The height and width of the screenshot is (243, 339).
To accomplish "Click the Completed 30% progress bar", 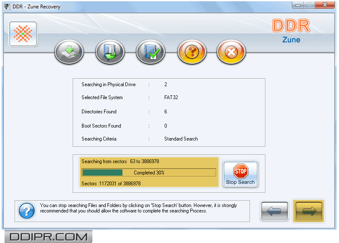I will (149, 173).
